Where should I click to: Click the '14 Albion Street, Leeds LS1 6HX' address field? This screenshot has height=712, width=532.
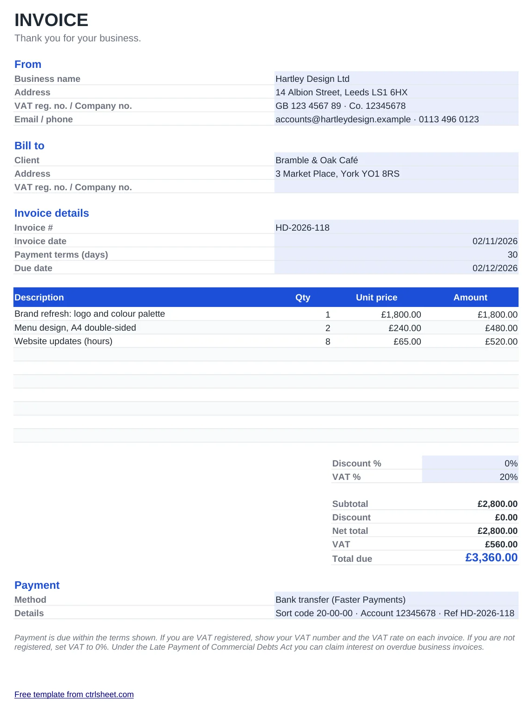(x=396, y=92)
